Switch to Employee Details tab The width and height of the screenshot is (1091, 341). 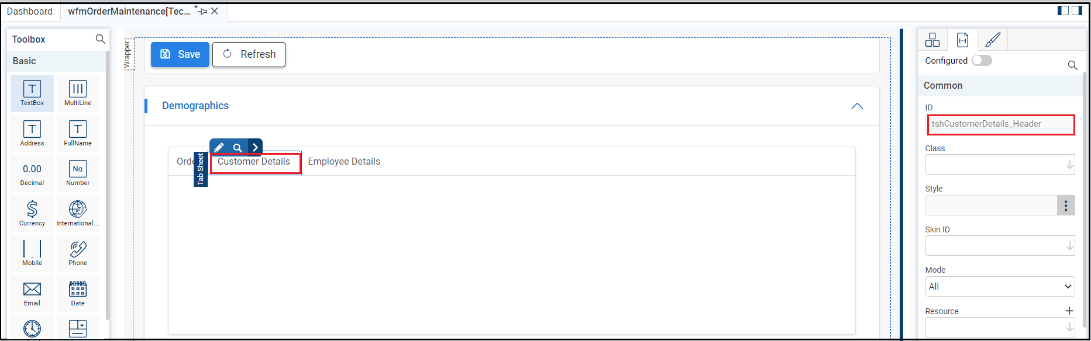point(344,162)
